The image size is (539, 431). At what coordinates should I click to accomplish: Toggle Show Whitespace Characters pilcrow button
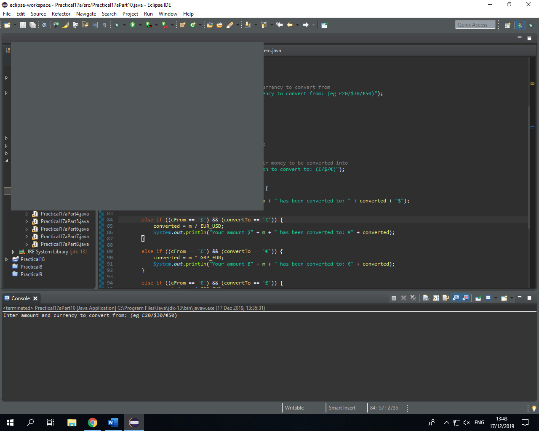coord(104,25)
